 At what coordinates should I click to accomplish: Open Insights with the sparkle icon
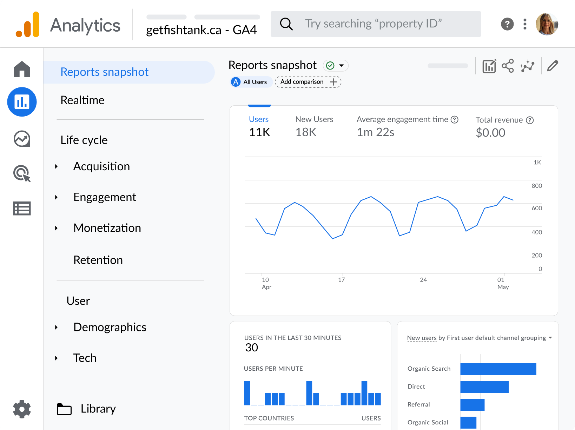coord(528,66)
